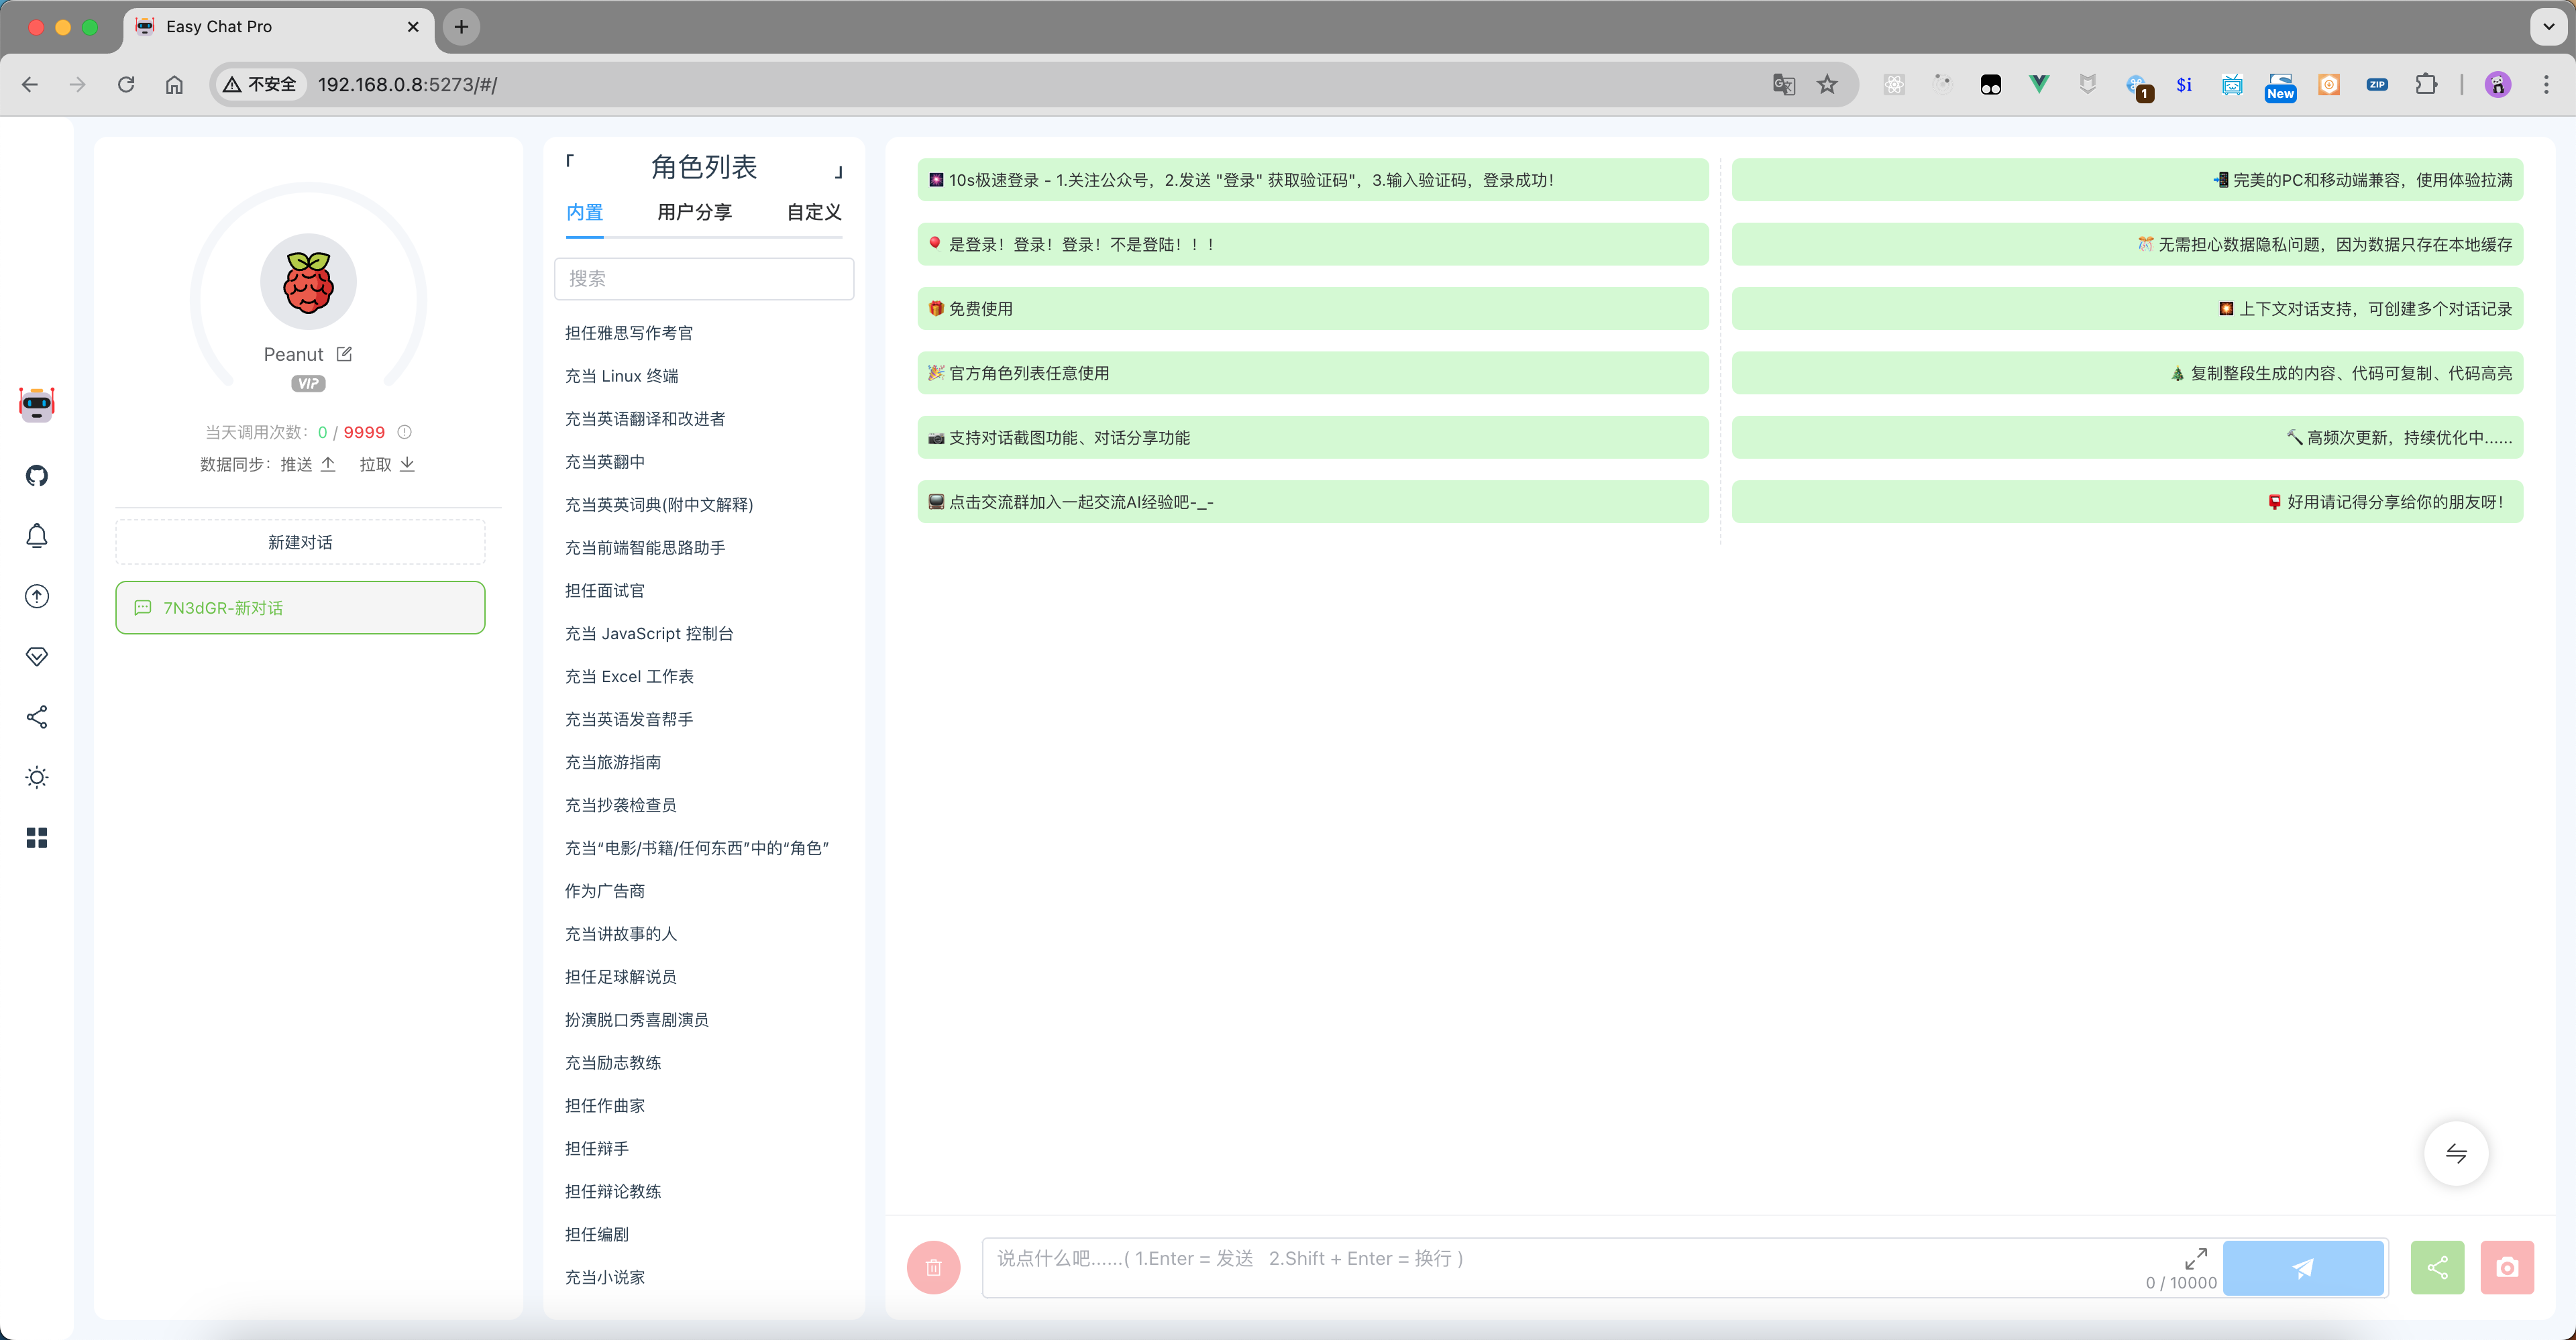Toggle light/dark theme sun icon
This screenshot has width=2576, height=1340.
37,777
